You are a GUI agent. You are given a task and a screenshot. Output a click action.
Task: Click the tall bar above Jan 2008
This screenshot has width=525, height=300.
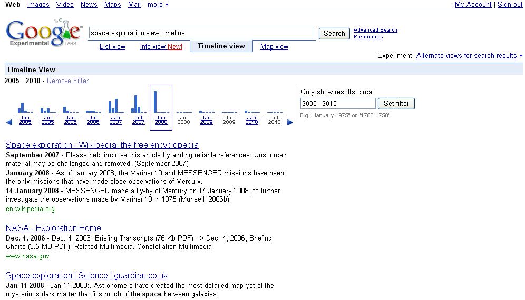click(x=155, y=102)
